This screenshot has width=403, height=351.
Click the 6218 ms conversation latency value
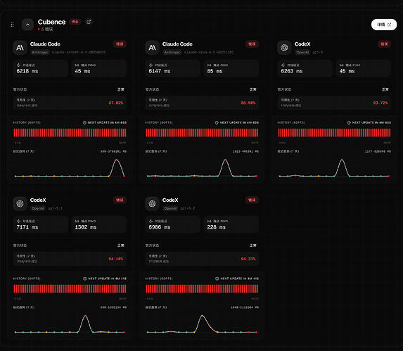click(27, 71)
